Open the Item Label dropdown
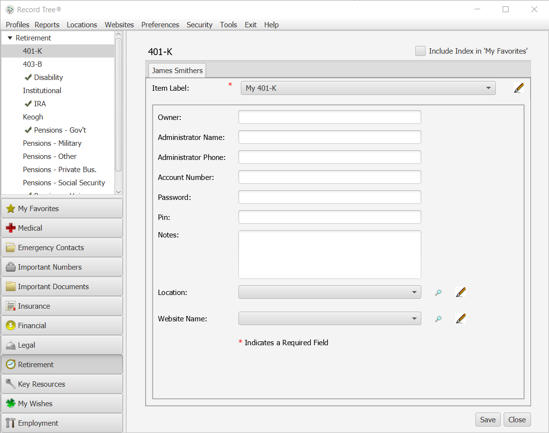Viewport: 549px width, 433px height. [488, 88]
